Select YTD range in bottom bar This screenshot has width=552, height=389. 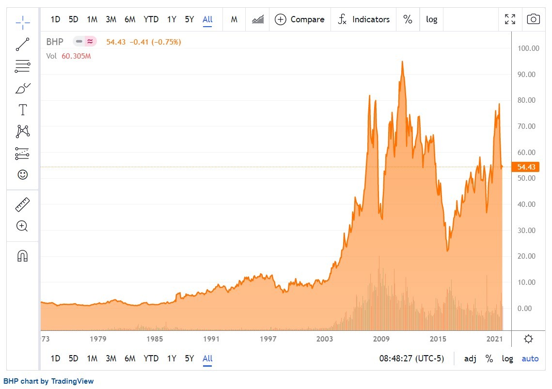[x=151, y=358]
